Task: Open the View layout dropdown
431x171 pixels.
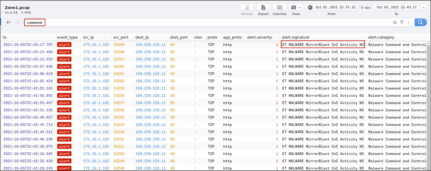Action: click(296, 8)
